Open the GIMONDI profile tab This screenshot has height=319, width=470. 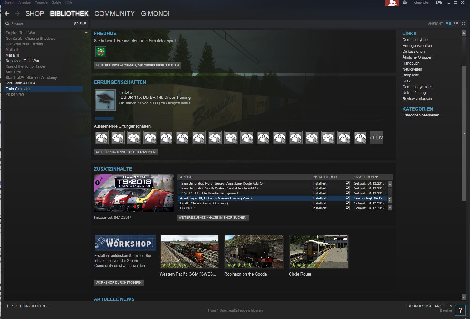pos(155,14)
